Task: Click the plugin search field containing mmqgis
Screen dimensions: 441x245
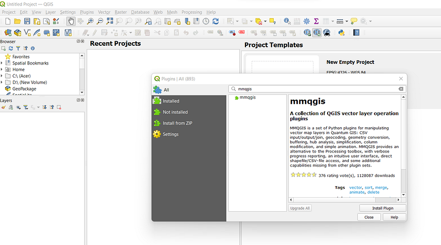Action: tap(317, 89)
